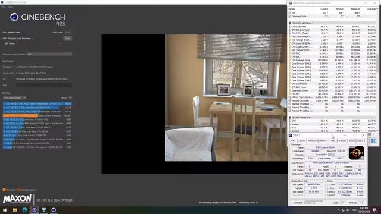Collapse the MSI MPG B550 sensor group
This screenshot has width=381, height=214.
point(290,118)
